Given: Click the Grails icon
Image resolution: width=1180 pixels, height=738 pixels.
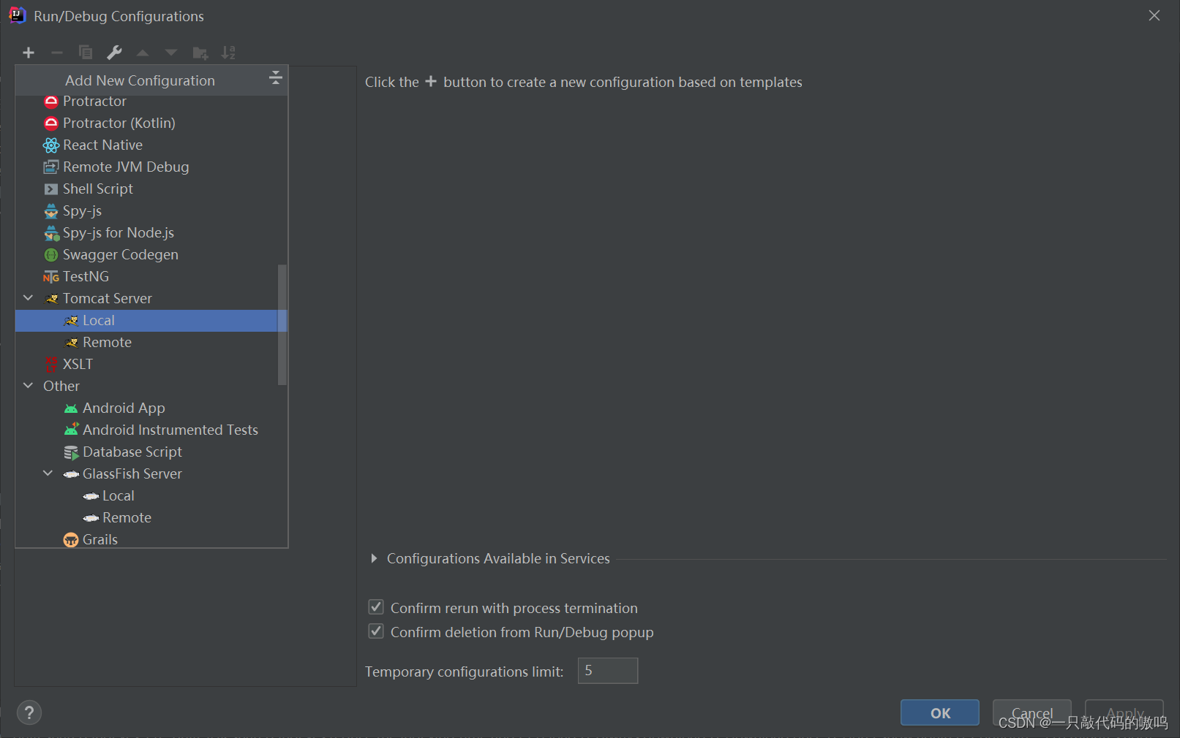Looking at the screenshot, I should pyautogui.click(x=71, y=540).
